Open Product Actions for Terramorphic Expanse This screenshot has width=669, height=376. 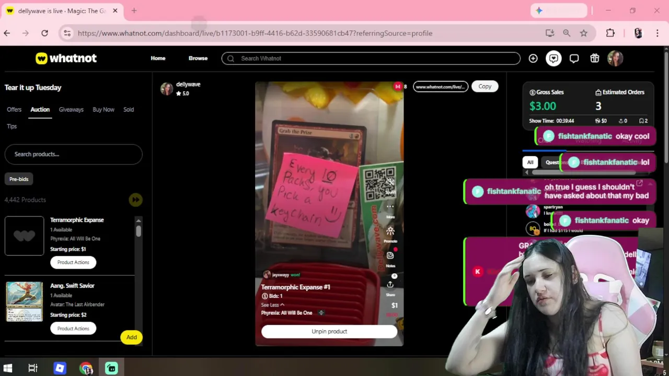73,262
